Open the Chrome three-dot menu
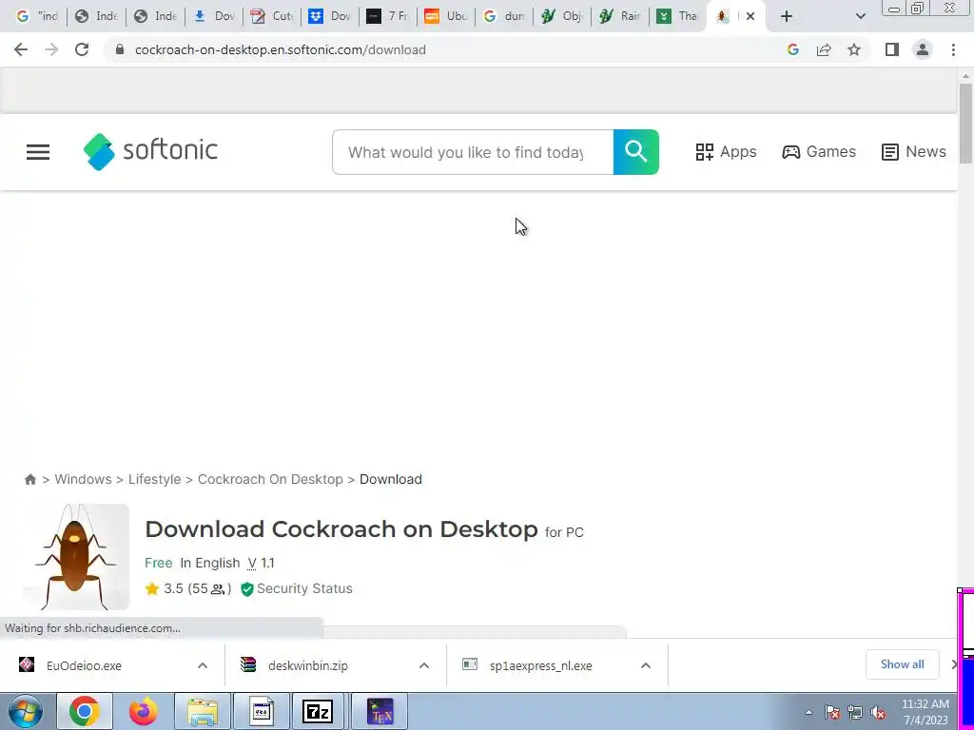The height and width of the screenshot is (730, 974). pos(953,49)
